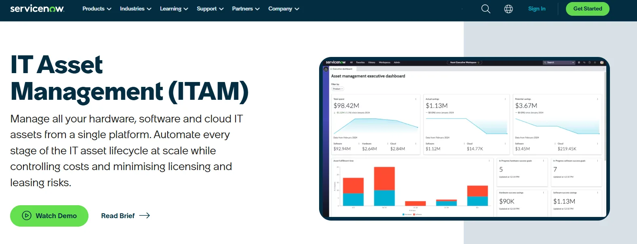
Task: Click the $90K hardware success savings value
Action: pyautogui.click(x=507, y=202)
